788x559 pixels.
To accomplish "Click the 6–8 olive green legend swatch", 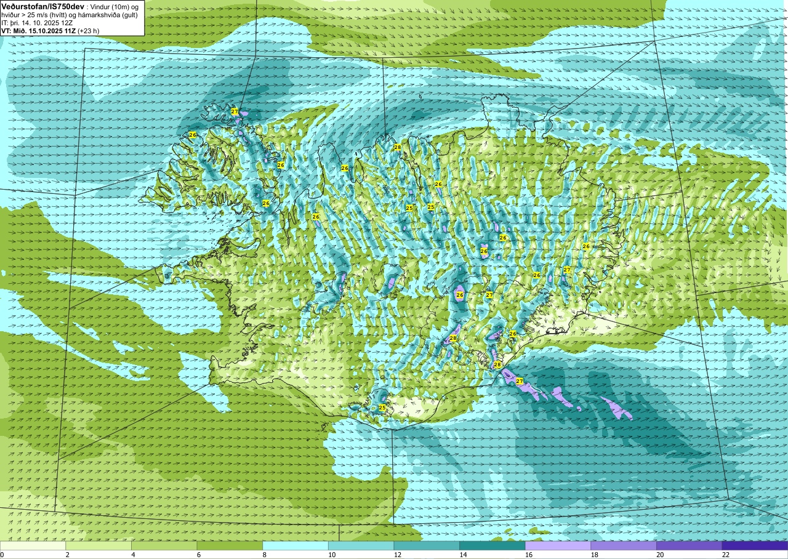I will pos(230,545).
